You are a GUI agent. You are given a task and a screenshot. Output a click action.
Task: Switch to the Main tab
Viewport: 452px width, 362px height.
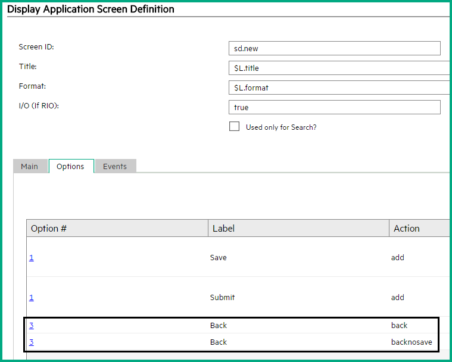(x=30, y=167)
